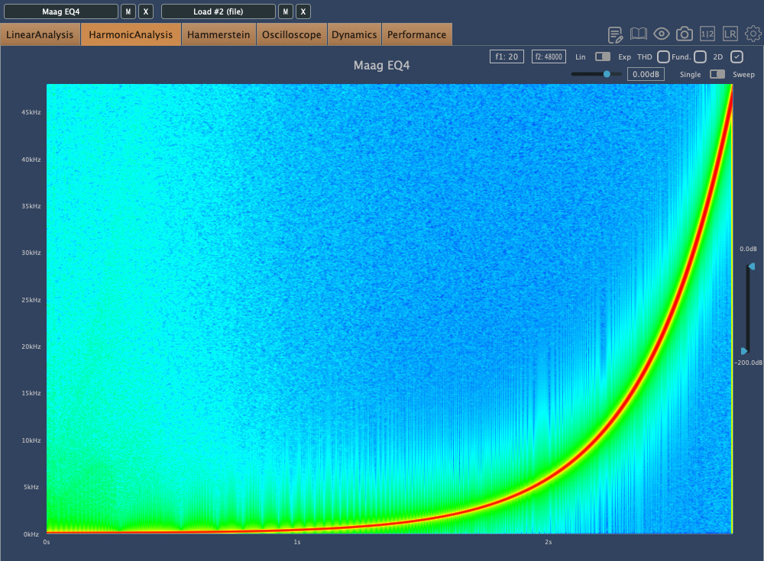The image size is (764, 561).
Task: Click the upper 0.0dB range slider handle
Action: click(x=751, y=266)
